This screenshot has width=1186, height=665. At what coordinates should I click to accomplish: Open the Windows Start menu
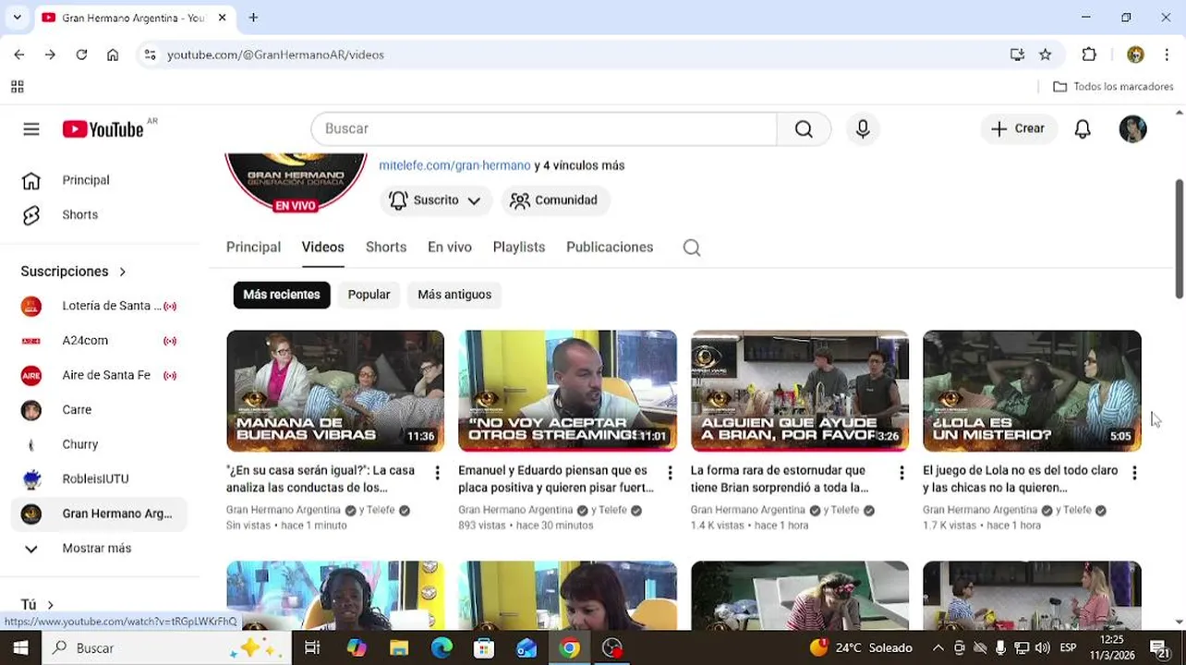(x=20, y=647)
